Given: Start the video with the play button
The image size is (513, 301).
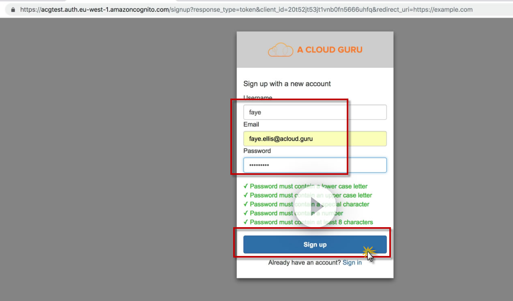Looking at the screenshot, I should 315,206.
